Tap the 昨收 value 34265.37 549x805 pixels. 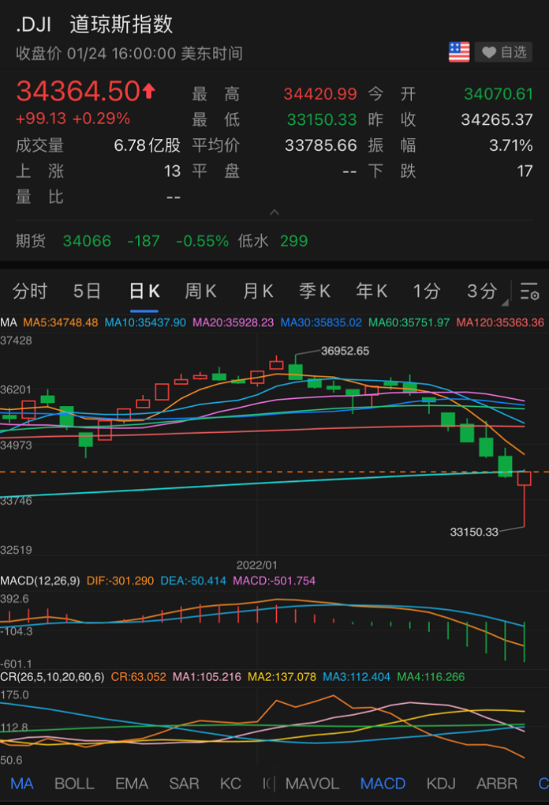point(497,119)
